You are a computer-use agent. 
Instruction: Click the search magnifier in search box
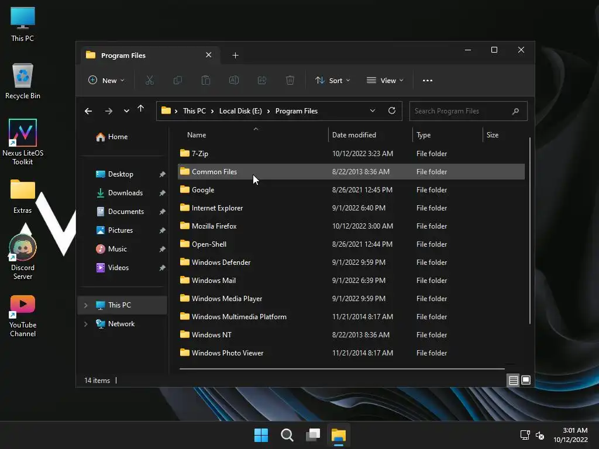click(515, 111)
